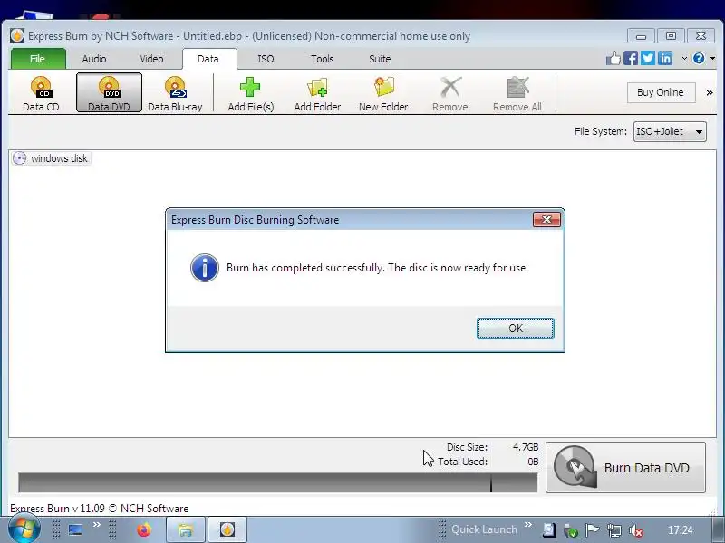Click the muted volume tray icon

[636, 530]
